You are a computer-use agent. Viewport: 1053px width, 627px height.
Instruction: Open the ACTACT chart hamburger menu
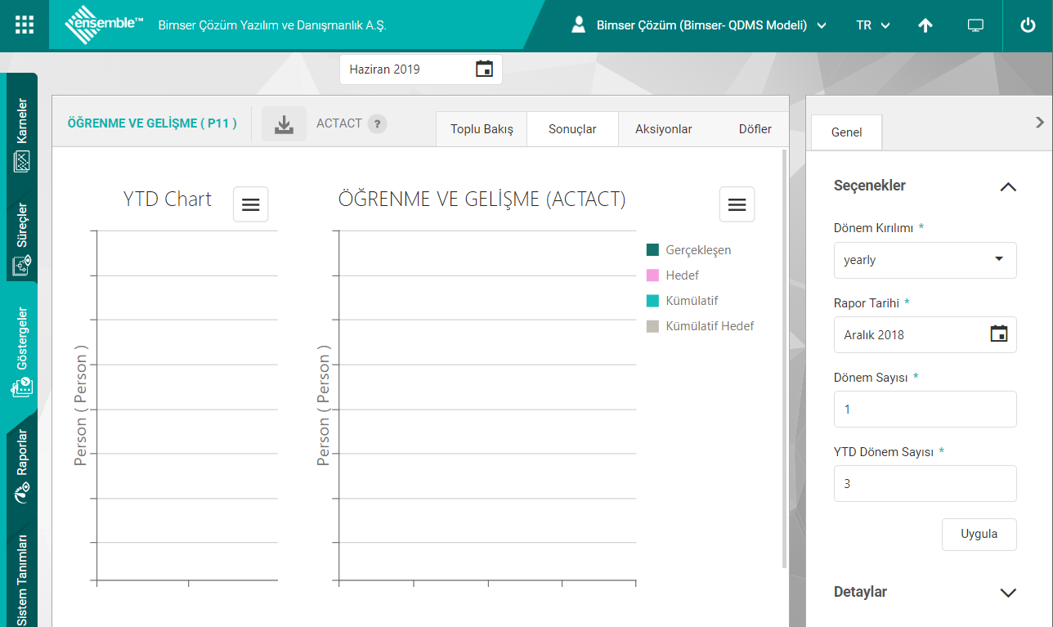(737, 204)
